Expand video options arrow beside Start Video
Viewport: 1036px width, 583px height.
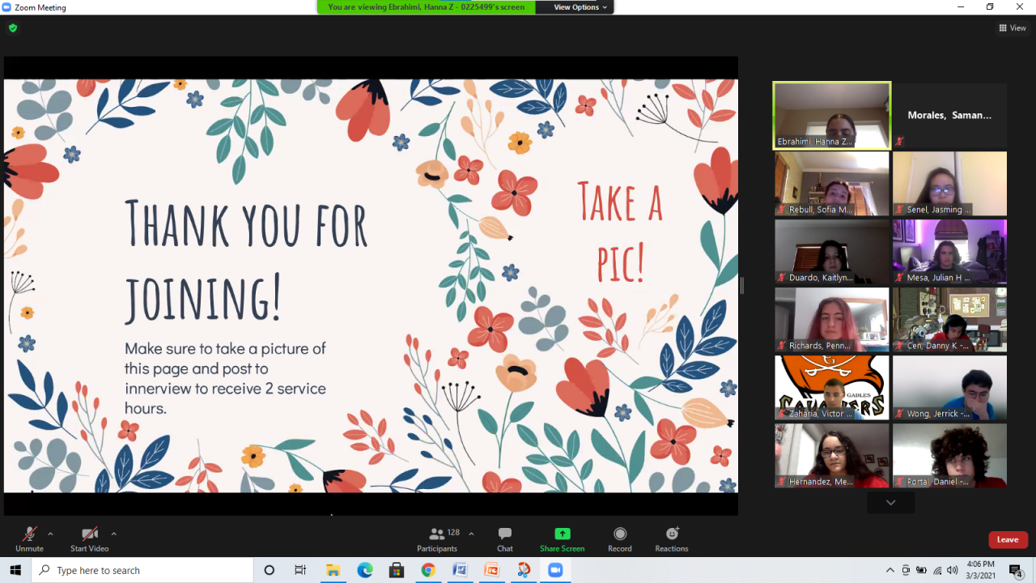coord(113,534)
